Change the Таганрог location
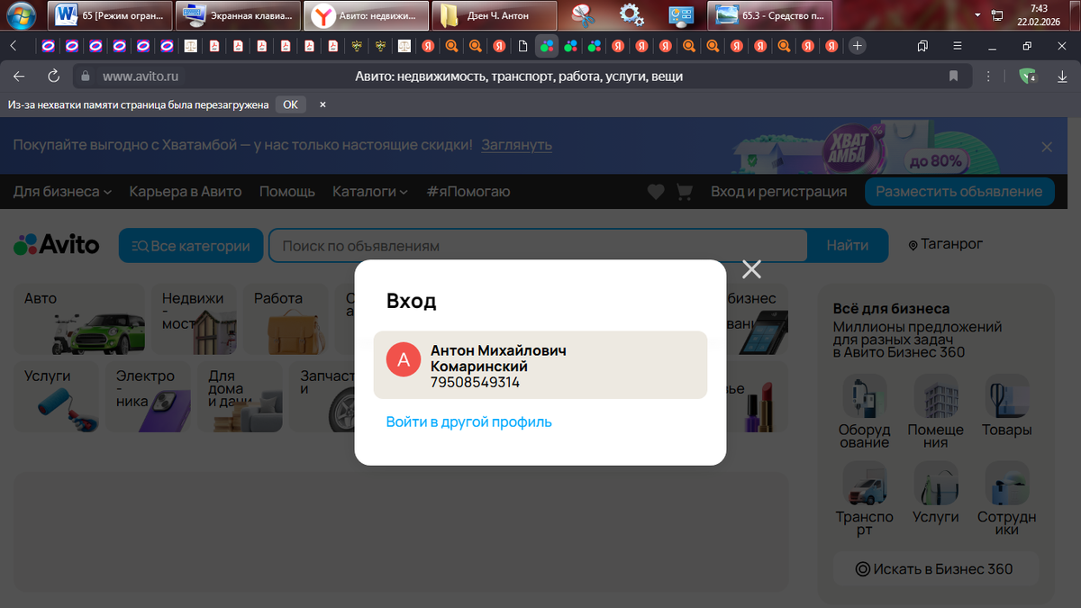The image size is (1081, 608). pyautogui.click(x=945, y=244)
